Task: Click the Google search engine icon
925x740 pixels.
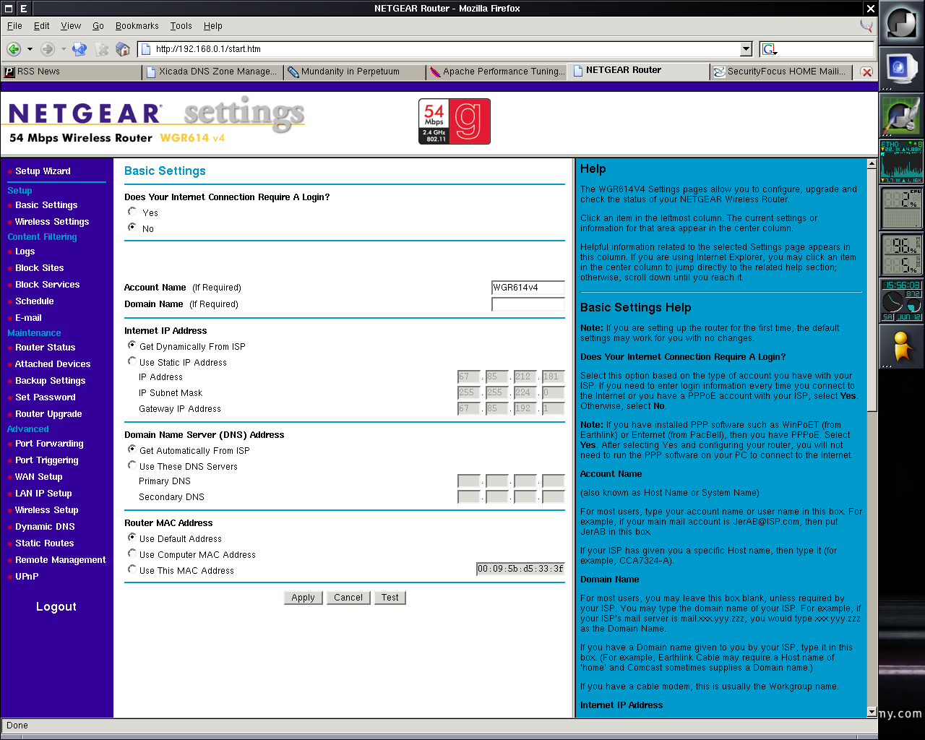Action: pyautogui.click(x=769, y=49)
